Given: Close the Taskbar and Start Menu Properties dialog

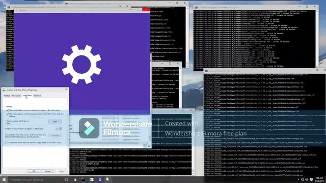Looking at the screenshot, I should (66, 89).
